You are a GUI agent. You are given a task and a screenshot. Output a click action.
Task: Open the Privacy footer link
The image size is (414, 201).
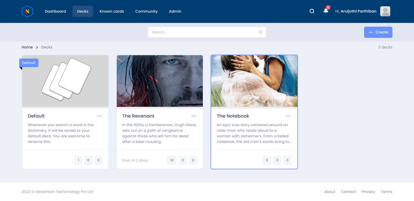click(368, 192)
